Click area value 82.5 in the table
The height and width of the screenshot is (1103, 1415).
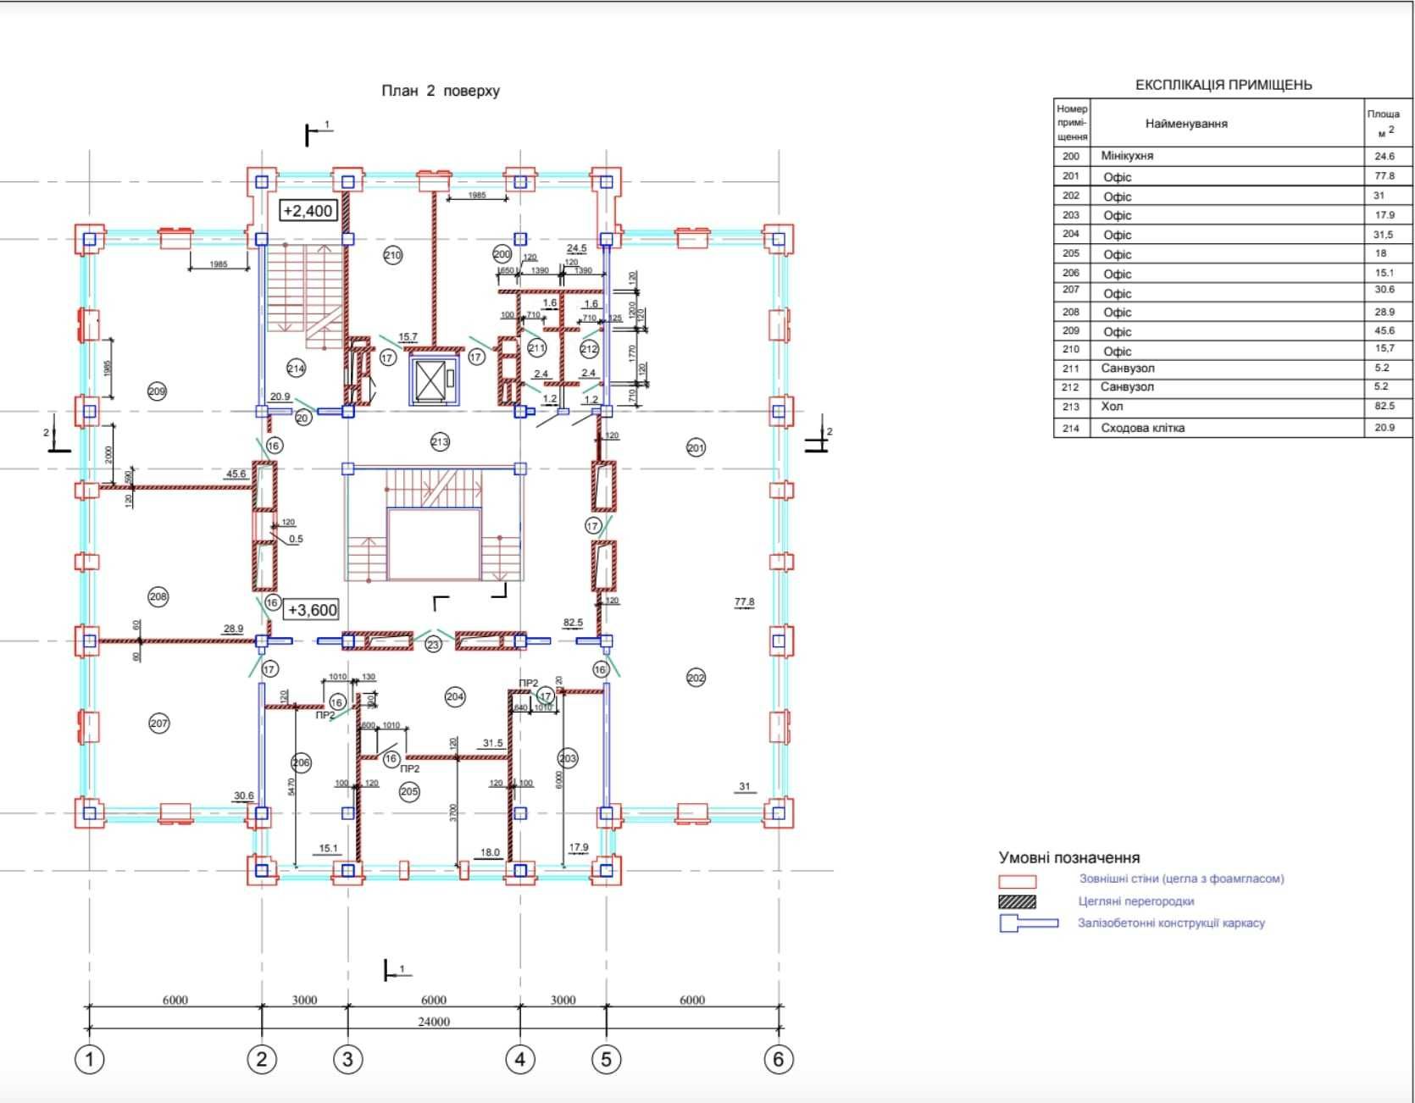(1384, 407)
